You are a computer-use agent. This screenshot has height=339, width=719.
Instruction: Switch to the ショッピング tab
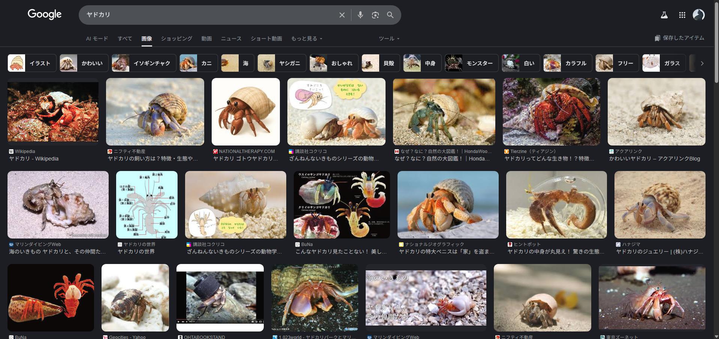(x=176, y=39)
